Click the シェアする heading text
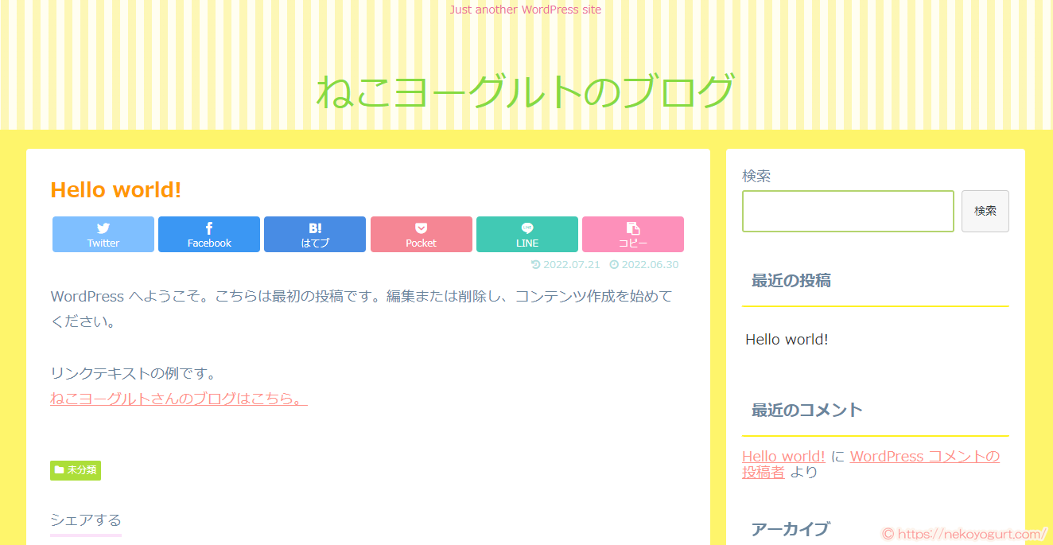1053x545 pixels. coord(85,520)
